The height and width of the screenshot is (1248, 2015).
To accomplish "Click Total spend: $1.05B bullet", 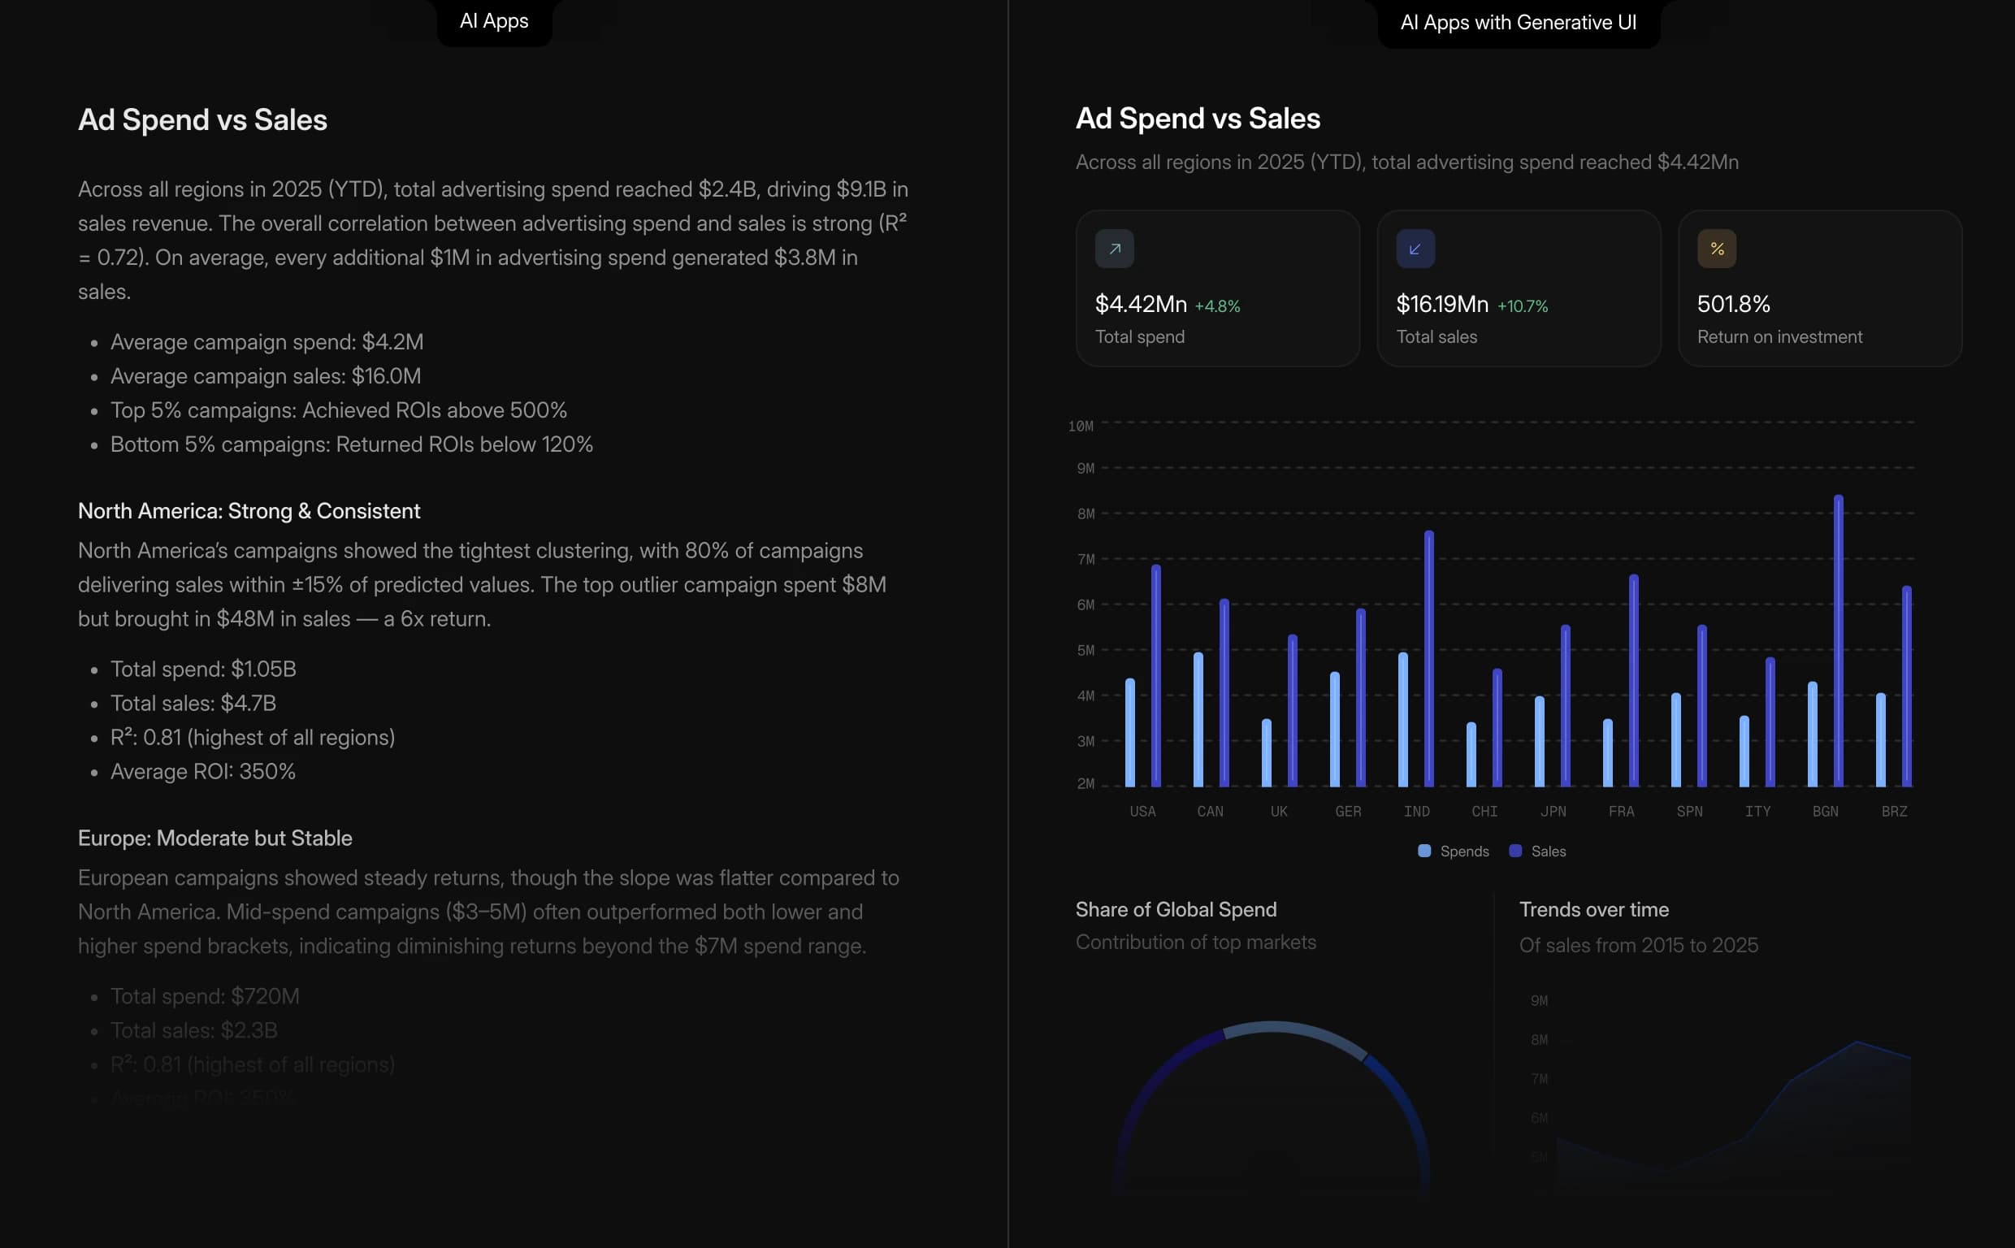I will [203, 669].
